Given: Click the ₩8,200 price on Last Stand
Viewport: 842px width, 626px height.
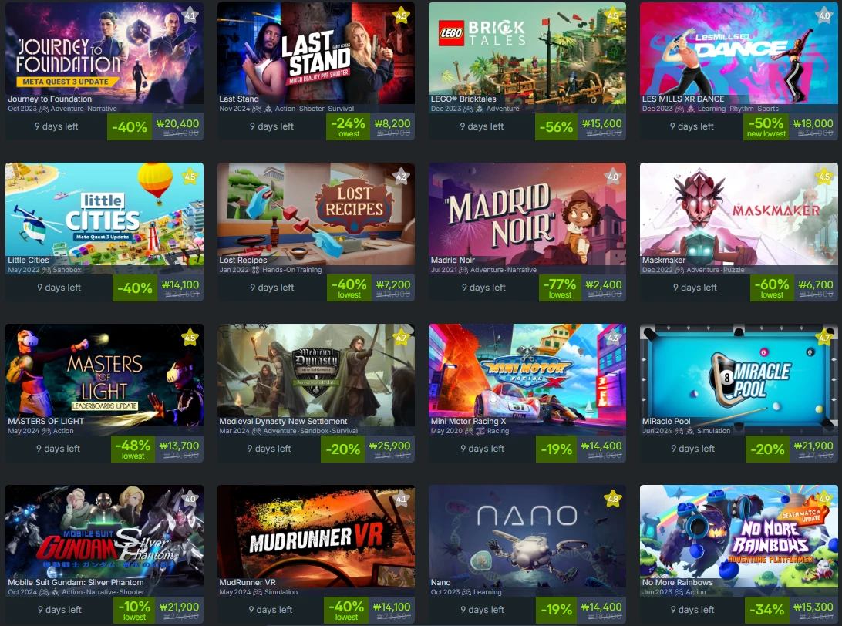Looking at the screenshot, I should (x=392, y=123).
